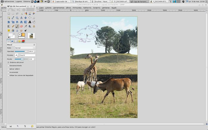Enable the Desvanecimiento checkbox

[x=8, y=66]
